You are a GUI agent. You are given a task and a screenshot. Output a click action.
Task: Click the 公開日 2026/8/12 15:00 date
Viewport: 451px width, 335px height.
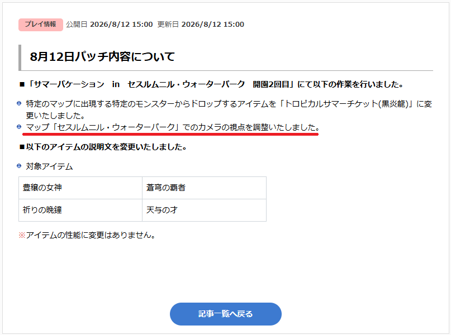click(x=110, y=25)
